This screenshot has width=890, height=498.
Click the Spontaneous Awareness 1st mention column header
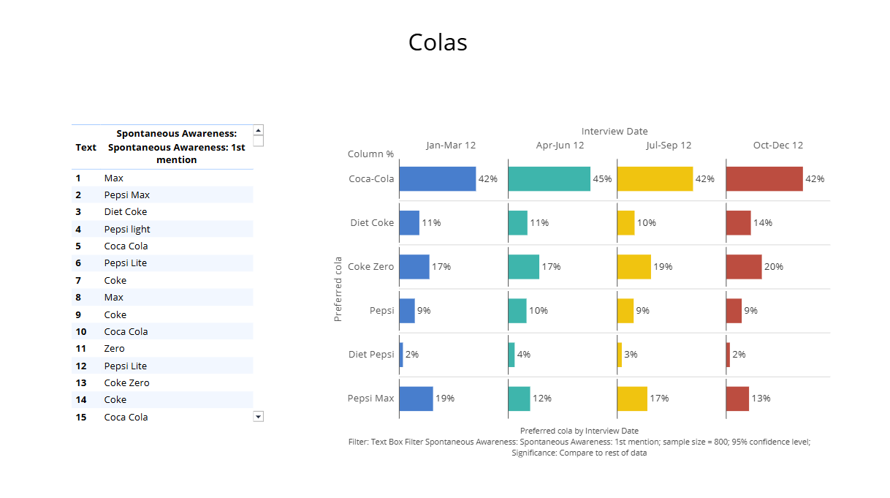(x=176, y=147)
